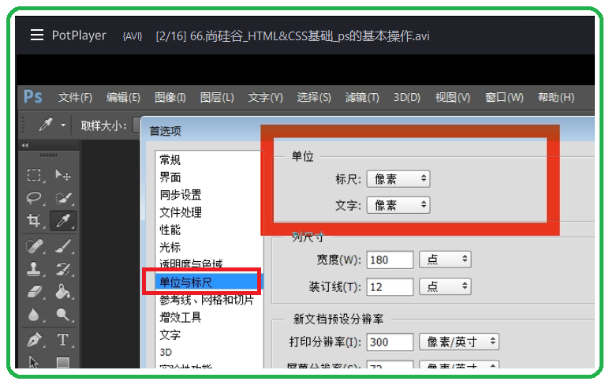
Task: Open the 标尺 units dropdown
Action: [x=398, y=179]
